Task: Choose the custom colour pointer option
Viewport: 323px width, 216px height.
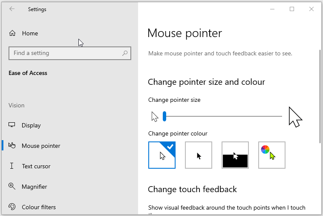Action: click(272, 155)
